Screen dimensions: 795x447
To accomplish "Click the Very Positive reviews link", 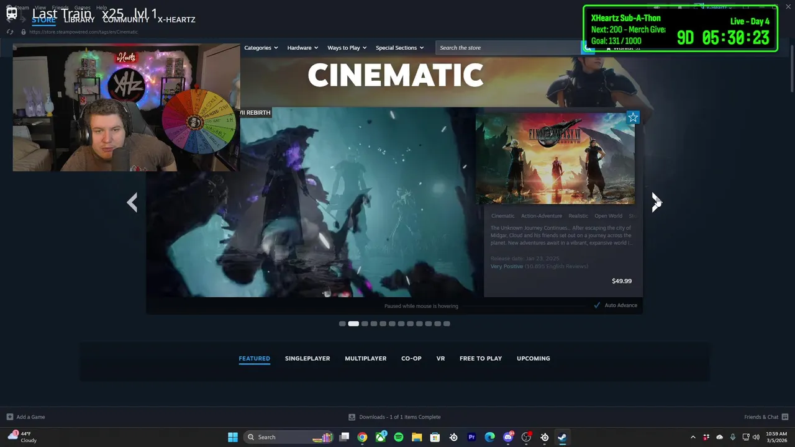I will tap(507, 266).
